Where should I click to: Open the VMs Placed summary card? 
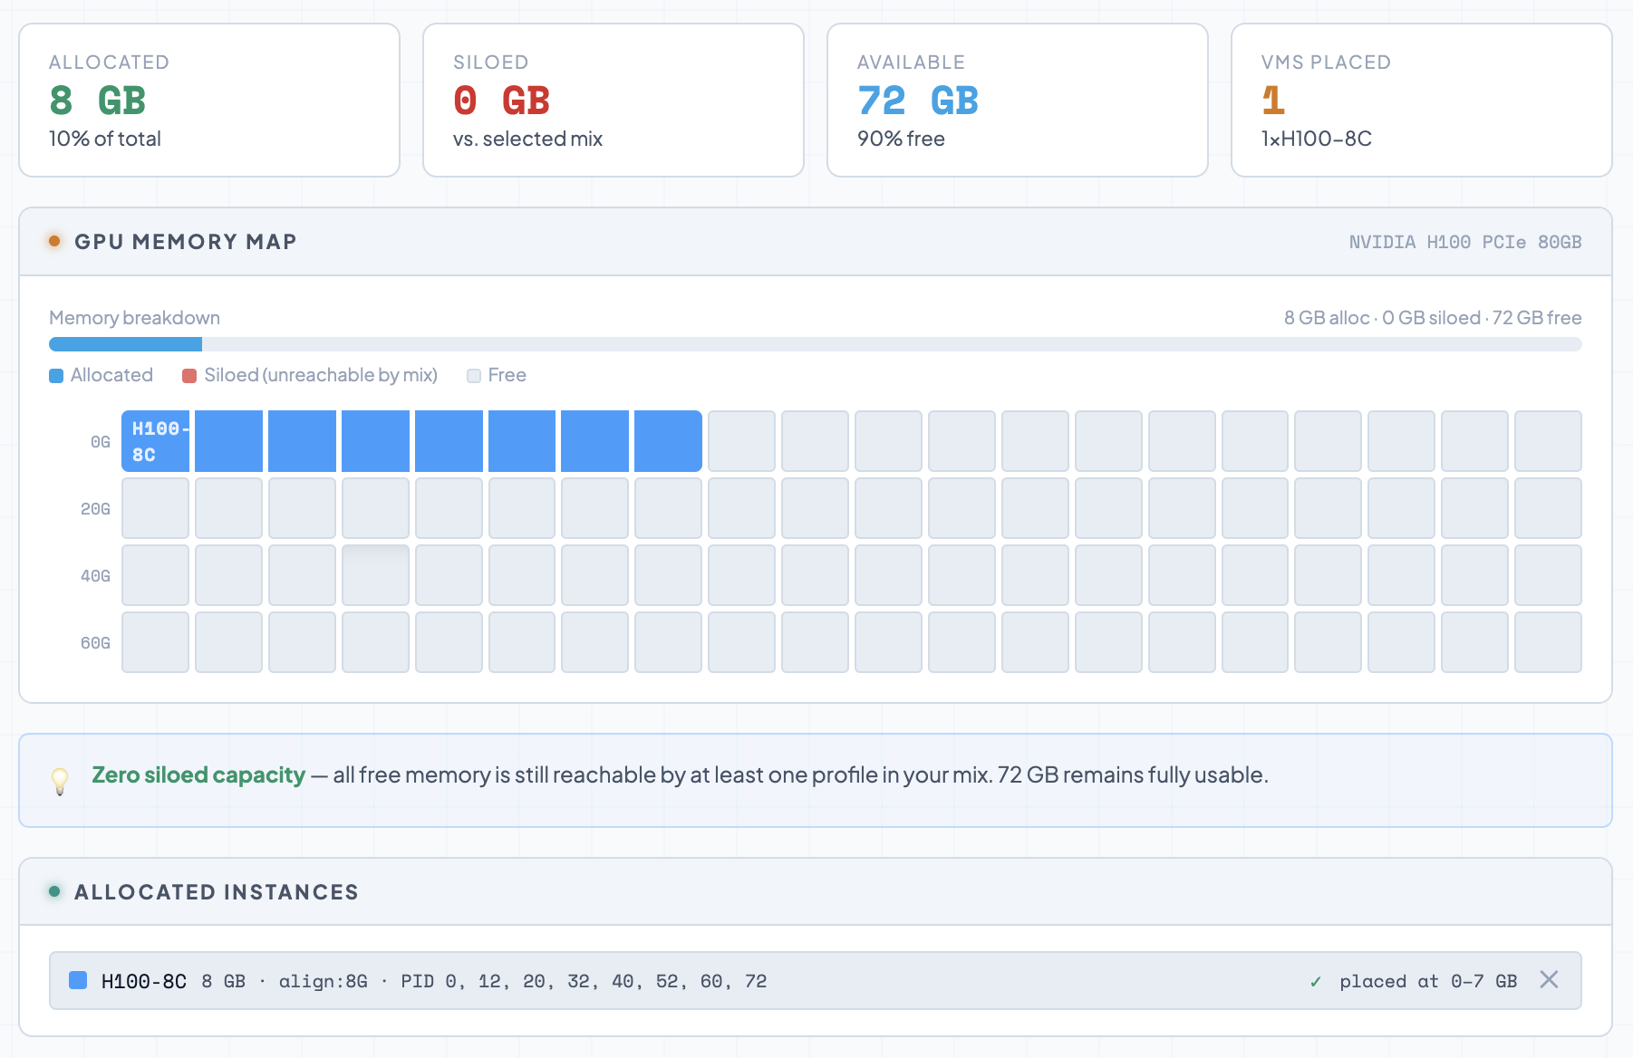[x=1421, y=100]
